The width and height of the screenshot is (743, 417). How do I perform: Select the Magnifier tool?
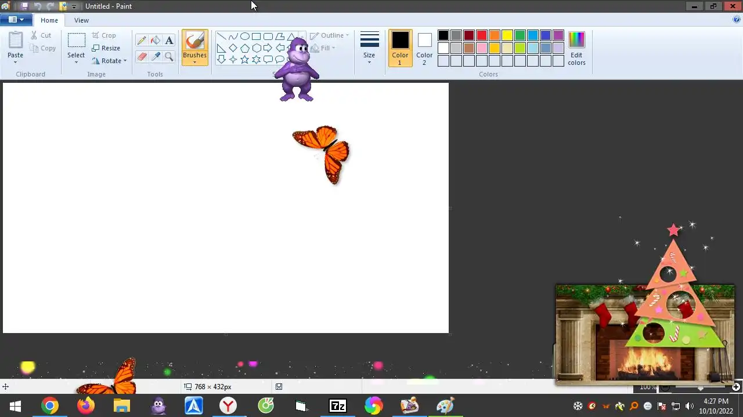pyautogui.click(x=169, y=56)
